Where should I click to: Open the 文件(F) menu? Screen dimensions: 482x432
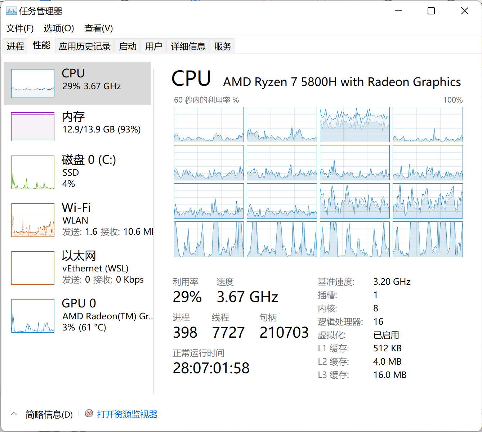(x=20, y=28)
